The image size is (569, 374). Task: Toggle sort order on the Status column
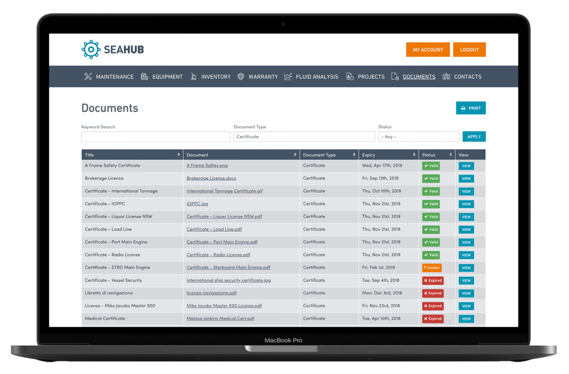click(451, 154)
